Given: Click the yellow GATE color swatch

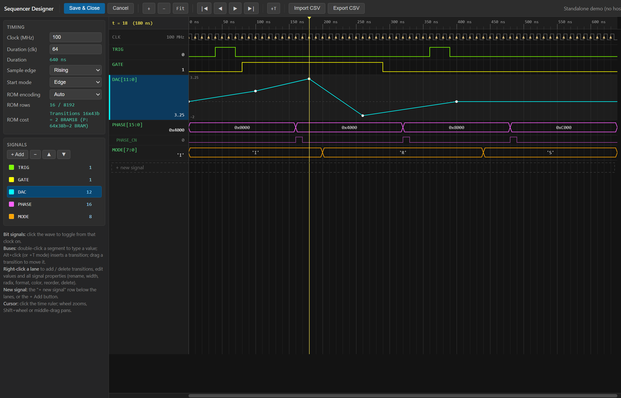Looking at the screenshot, I should [x=12, y=180].
